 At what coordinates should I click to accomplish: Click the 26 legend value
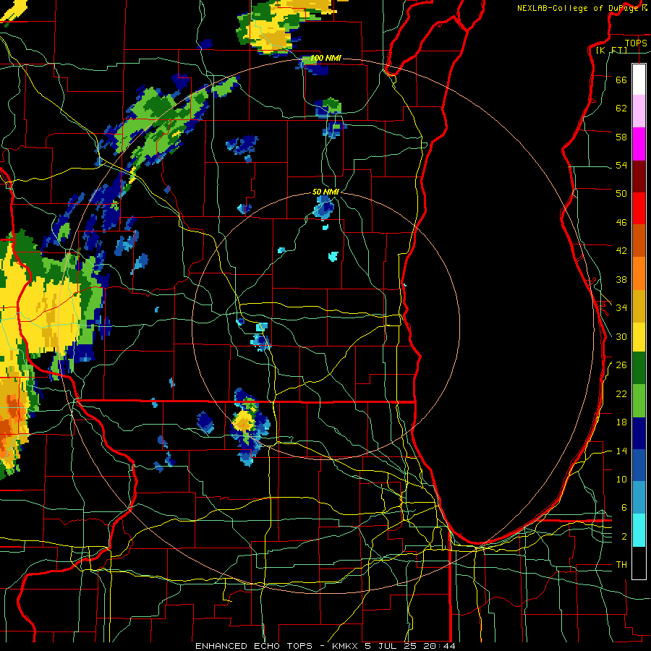point(621,365)
